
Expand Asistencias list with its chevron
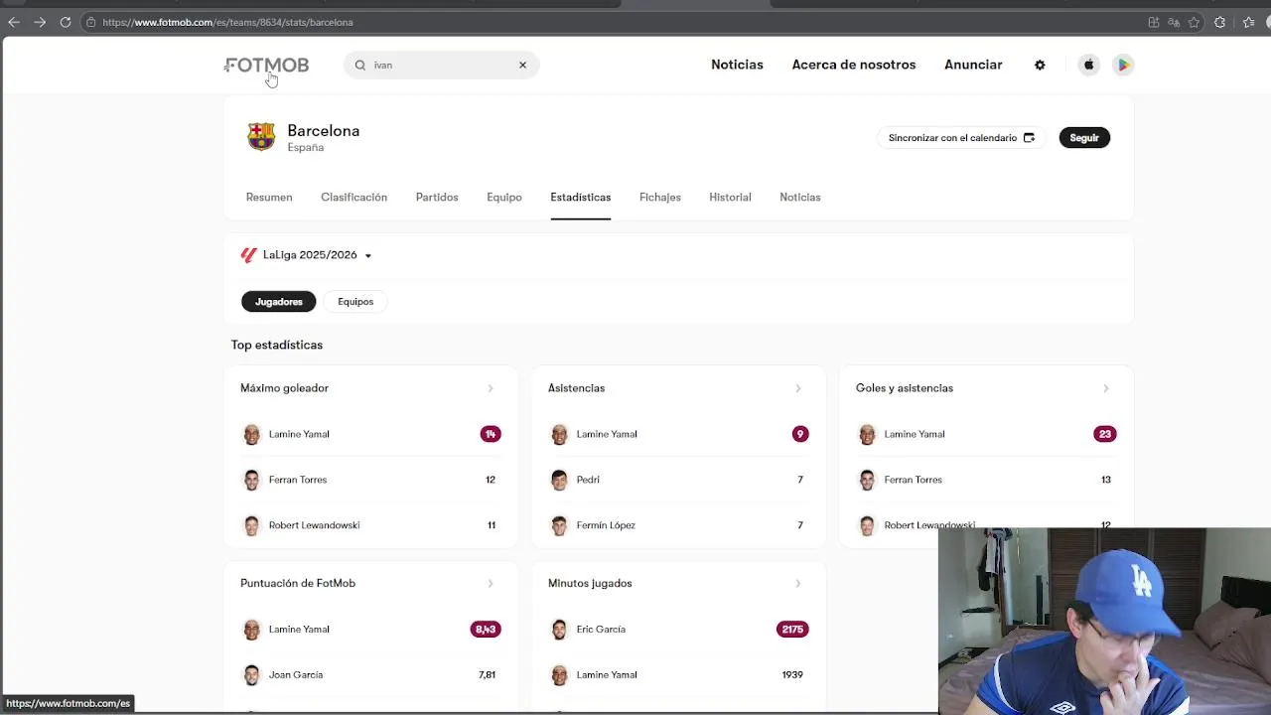pos(798,388)
